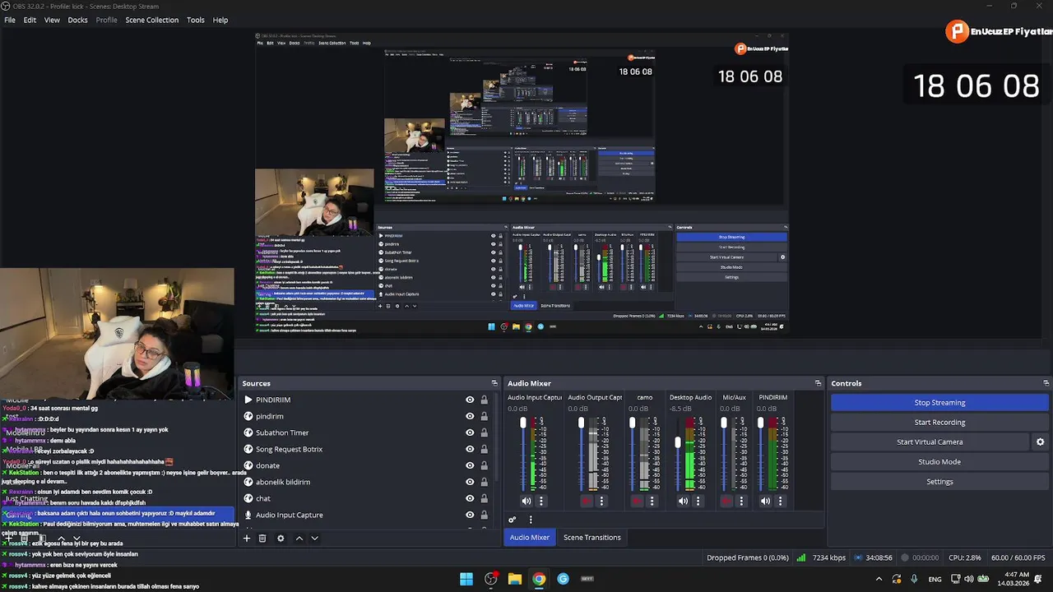Select the Audio Input Capture source row
This screenshot has width=1053, height=592.
[367, 515]
